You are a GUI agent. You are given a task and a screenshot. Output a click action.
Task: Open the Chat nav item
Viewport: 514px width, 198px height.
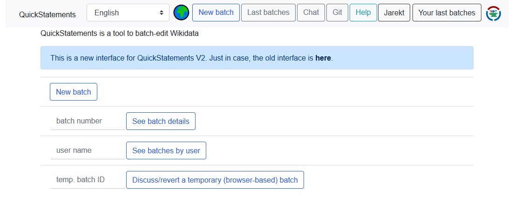point(311,13)
